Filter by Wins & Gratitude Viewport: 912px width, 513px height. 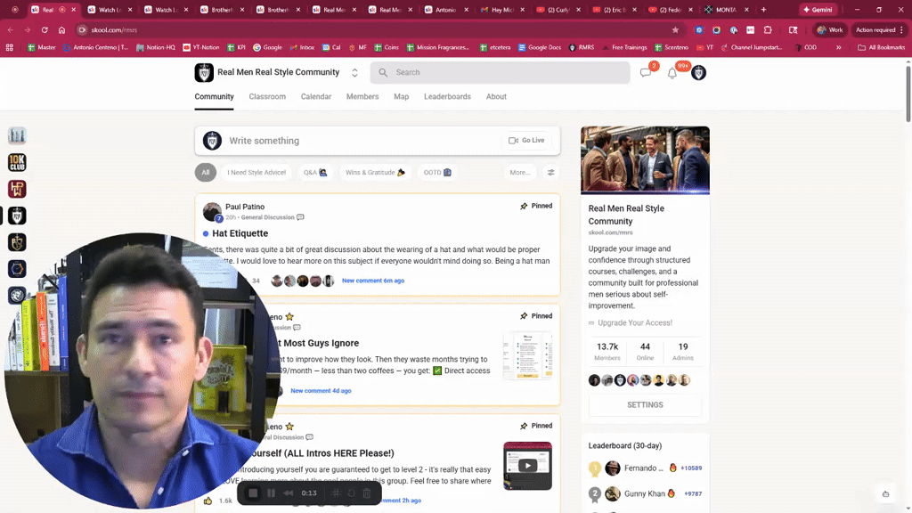click(x=375, y=172)
